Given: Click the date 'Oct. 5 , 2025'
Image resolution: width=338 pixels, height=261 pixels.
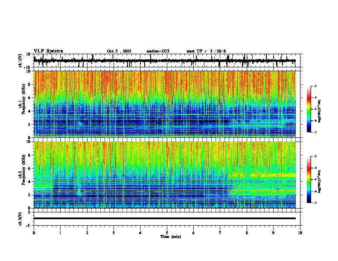Looking at the screenshot, I should pos(119,51).
